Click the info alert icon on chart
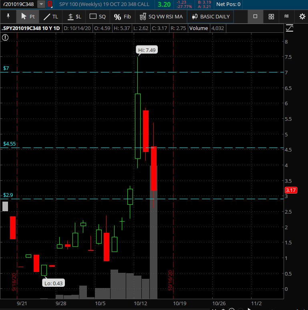Viewport: 308px width, 310px height. coord(5,38)
